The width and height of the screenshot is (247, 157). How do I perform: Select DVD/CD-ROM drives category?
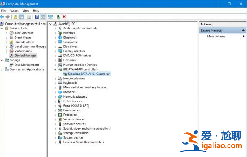77,56
